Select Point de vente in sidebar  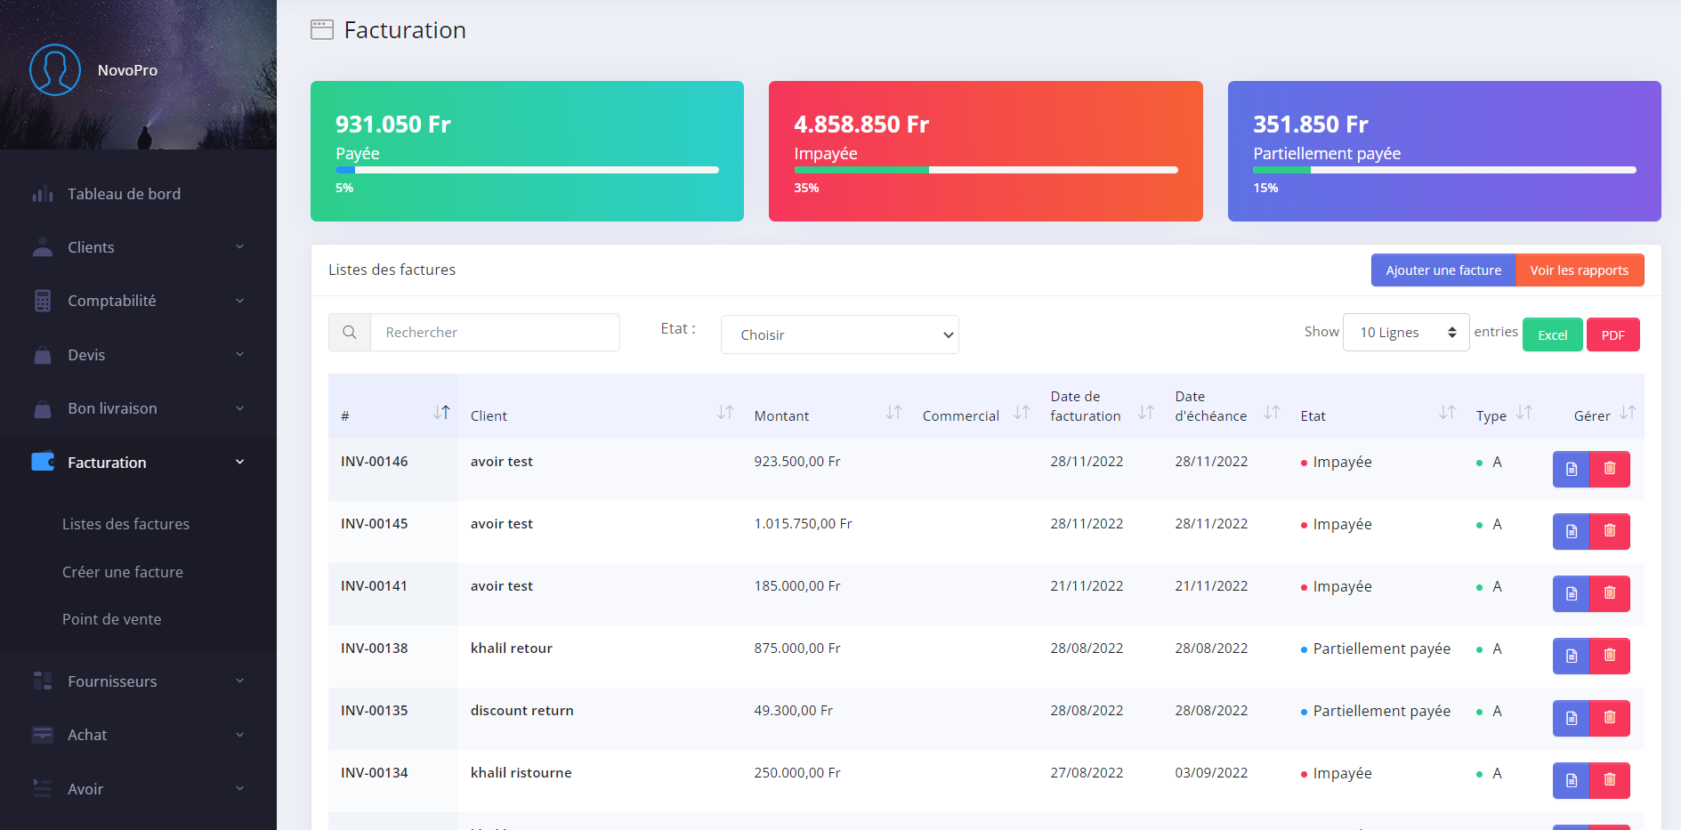[x=112, y=619]
